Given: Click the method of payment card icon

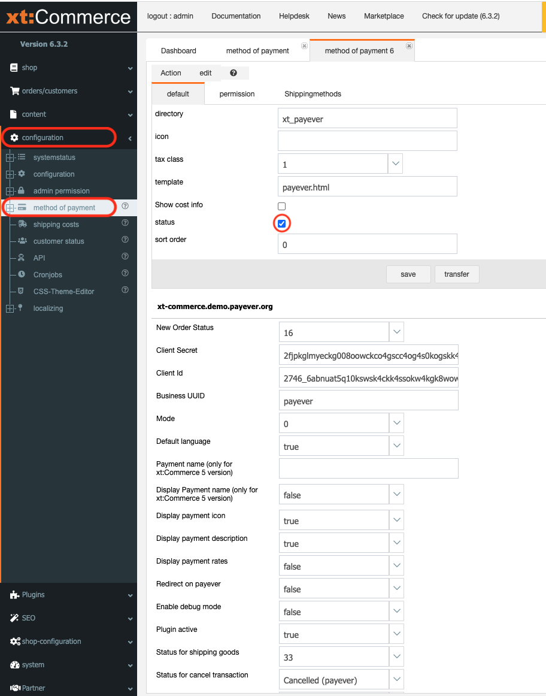Looking at the screenshot, I should pyautogui.click(x=22, y=207).
